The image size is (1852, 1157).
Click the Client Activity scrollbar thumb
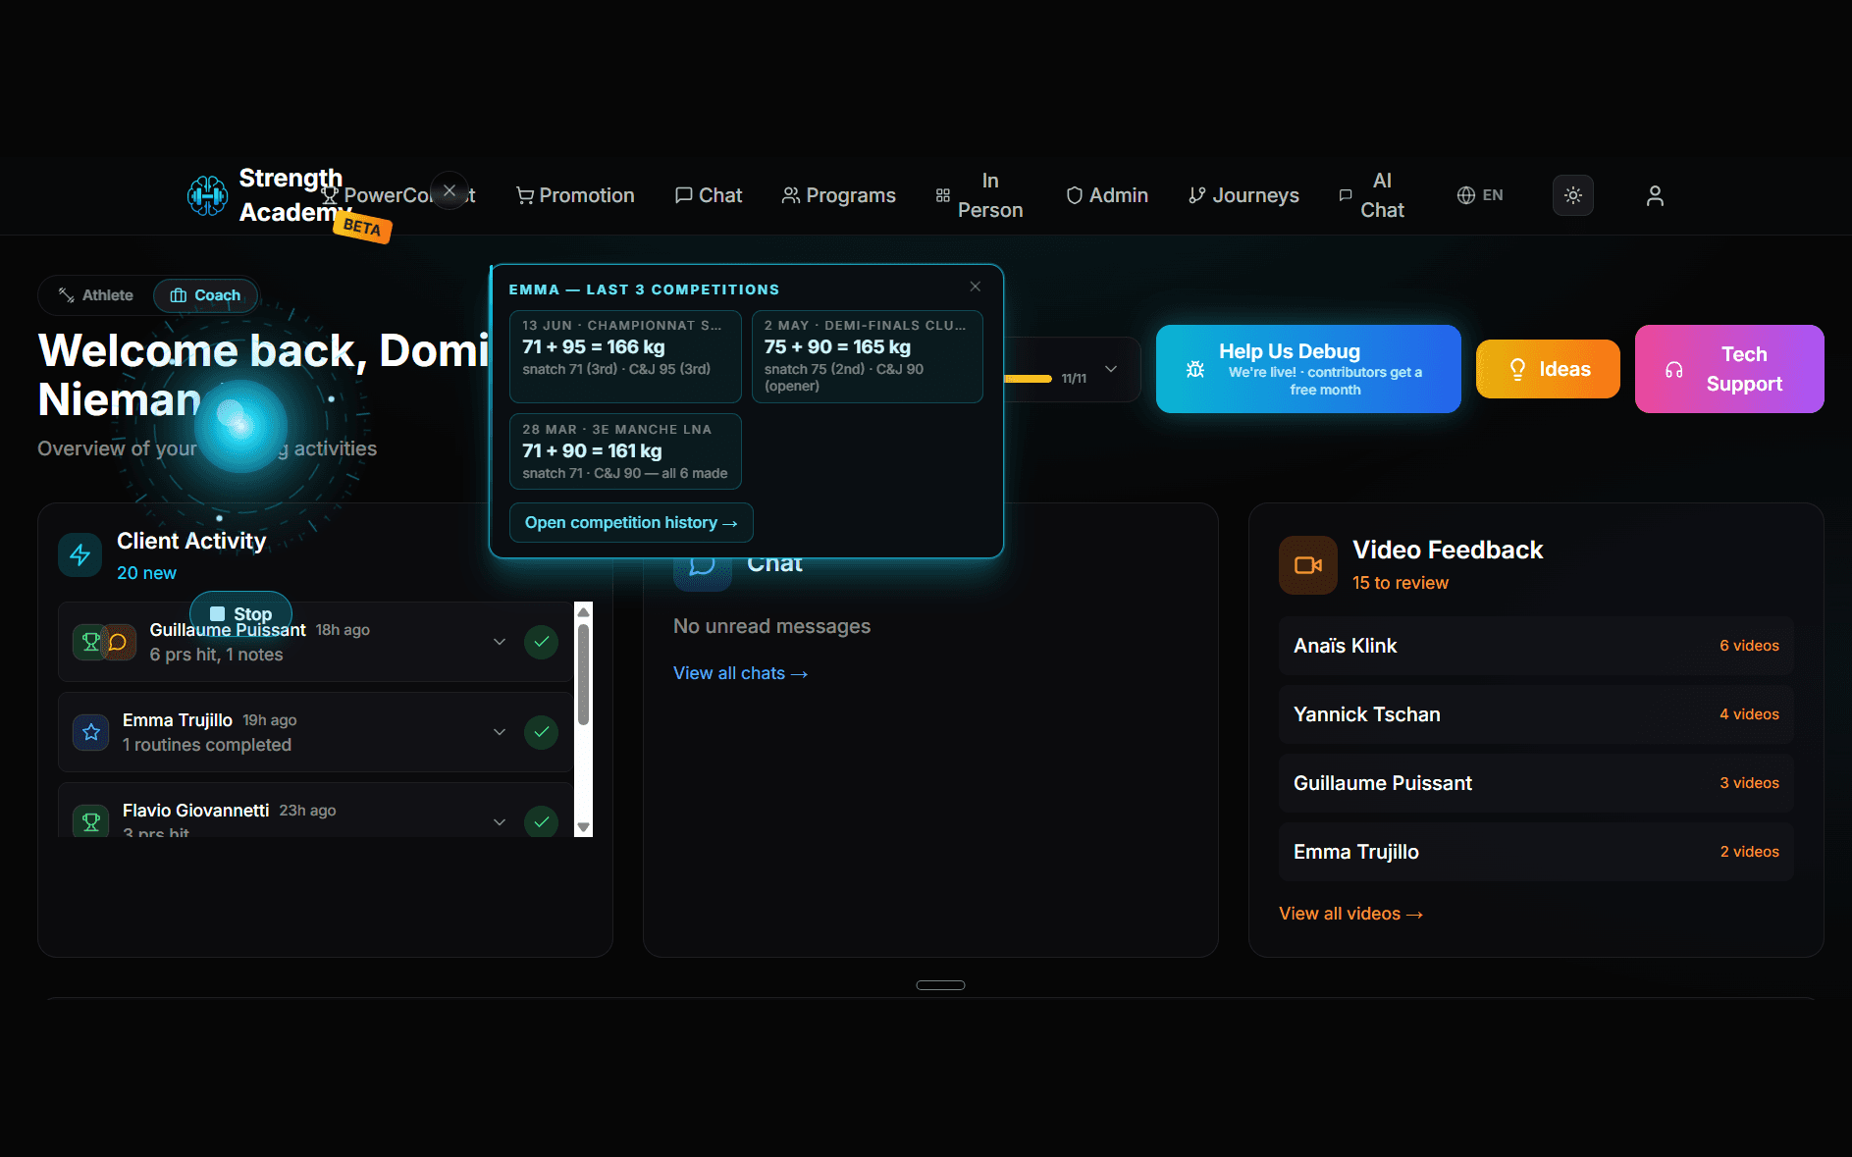584,675
